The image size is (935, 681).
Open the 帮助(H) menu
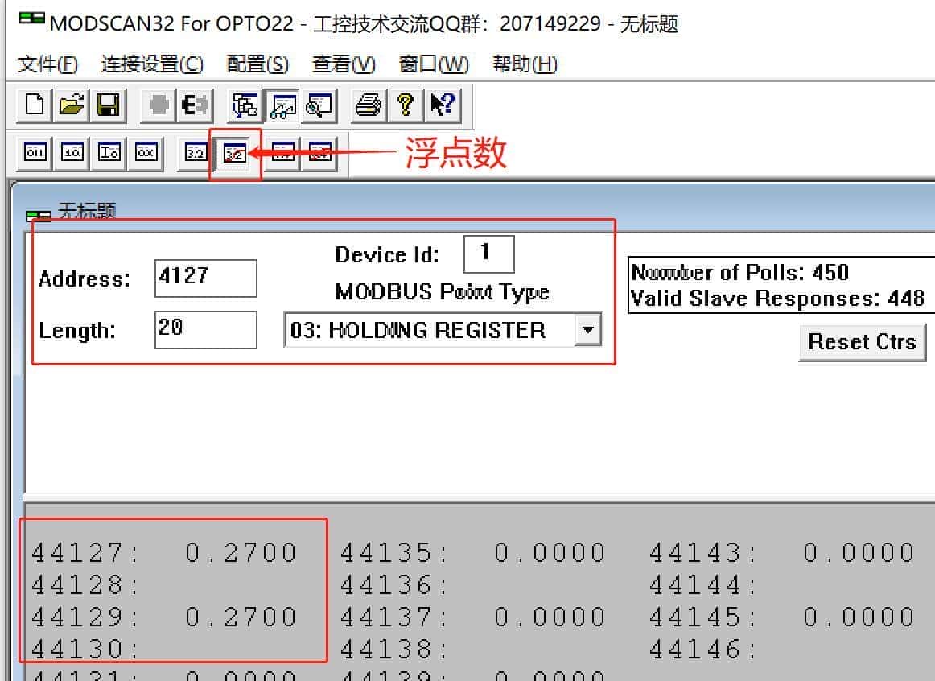click(x=524, y=64)
